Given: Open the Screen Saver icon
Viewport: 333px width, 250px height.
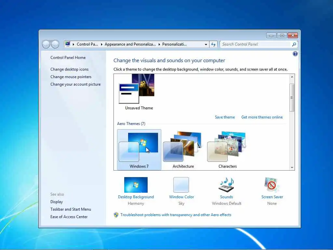Looking at the screenshot, I should [272, 185].
